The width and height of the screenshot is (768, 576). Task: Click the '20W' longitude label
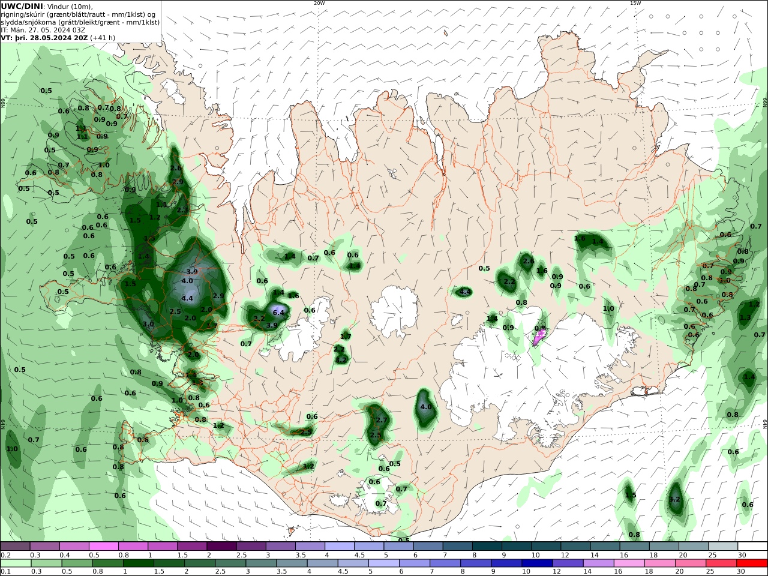(x=319, y=3)
